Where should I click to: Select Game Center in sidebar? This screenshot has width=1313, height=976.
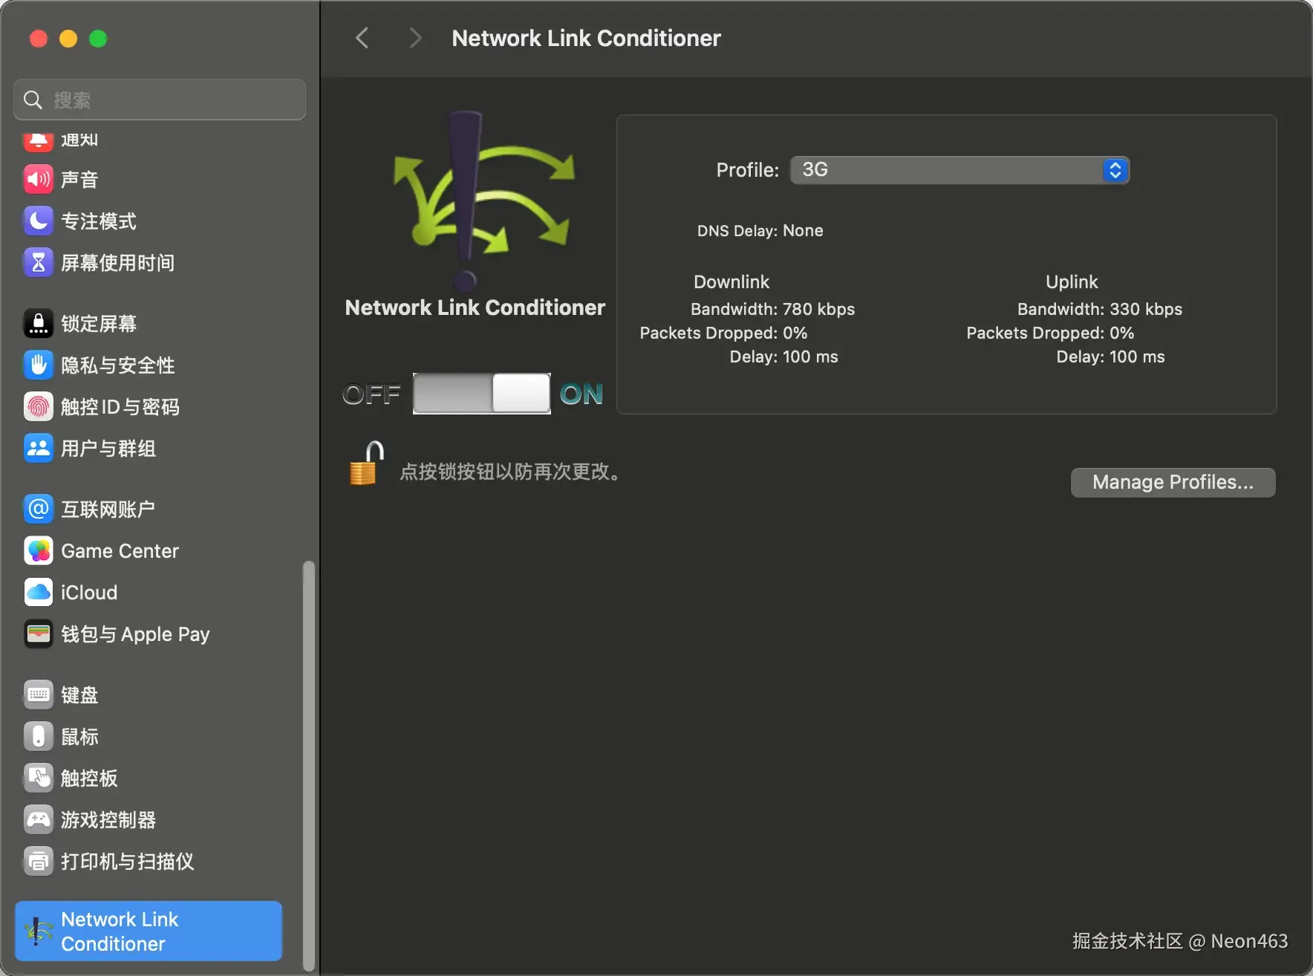(149, 550)
